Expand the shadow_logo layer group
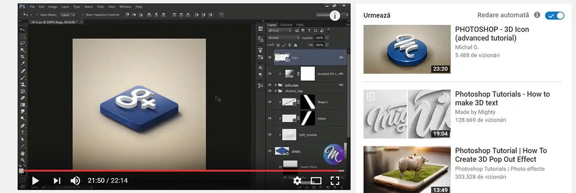The height and width of the screenshot is (193, 576). click(276, 90)
